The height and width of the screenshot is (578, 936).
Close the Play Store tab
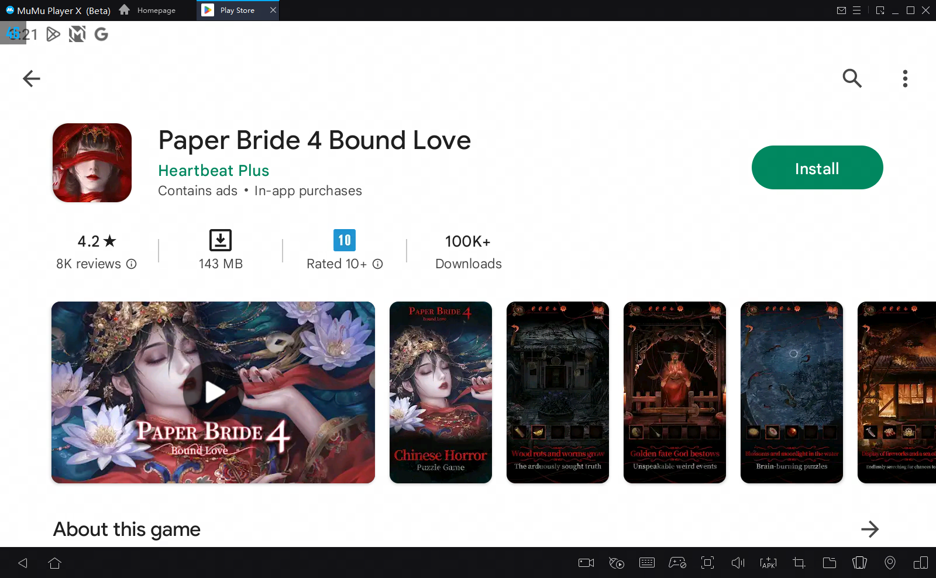click(273, 11)
